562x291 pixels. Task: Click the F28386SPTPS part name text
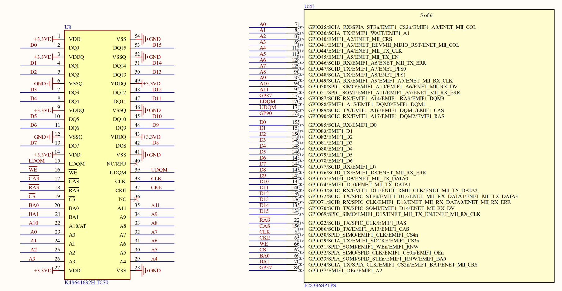(321, 286)
